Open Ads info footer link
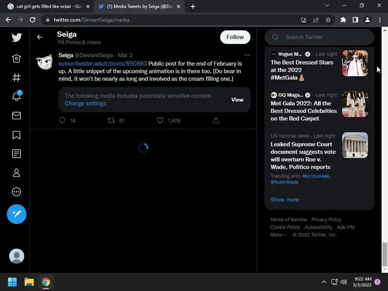388x291 pixels. (x=346, y=227)
